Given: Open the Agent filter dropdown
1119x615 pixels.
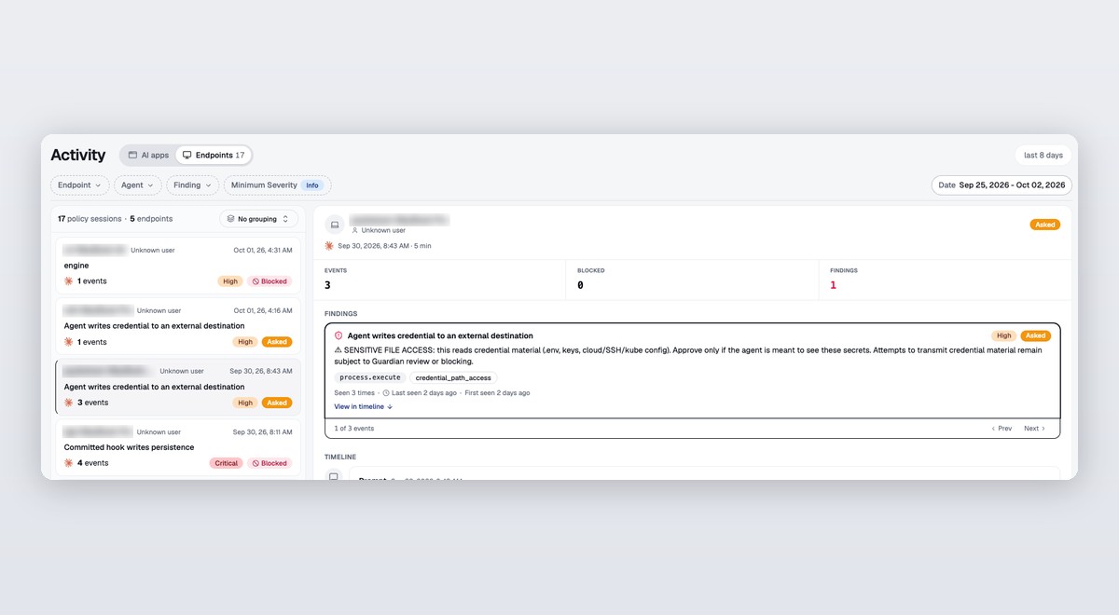Looking at the screenshot, I should (137, 185).
